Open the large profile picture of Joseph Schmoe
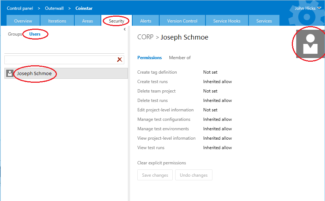Screen dimensions: 325x201 click(x=310, y=44)
